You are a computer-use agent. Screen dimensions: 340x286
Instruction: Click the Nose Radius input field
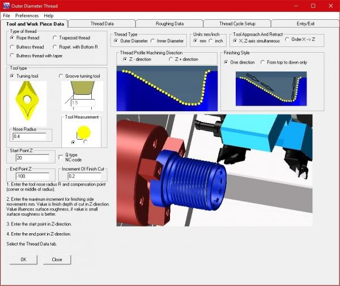pyautogui.click(x=31, y=137)
